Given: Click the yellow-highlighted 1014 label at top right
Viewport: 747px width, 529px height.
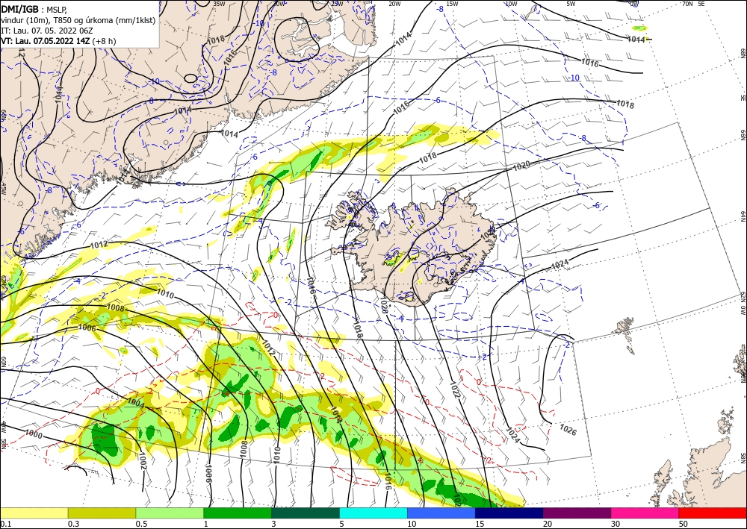Looking at the screenshot, I should pyautogui.click(x=636, y=40).
